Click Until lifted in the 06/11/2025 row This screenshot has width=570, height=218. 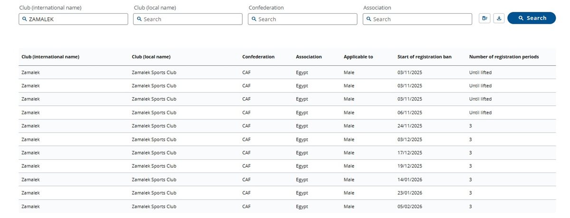pos(481,113)
